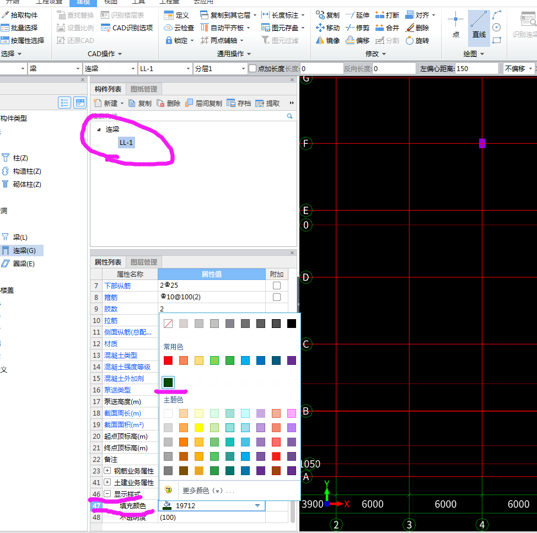The height and width of the screenshot is (533, 537).
Task: Switch to 属性列表 tab
Action: tap(108, 262)
